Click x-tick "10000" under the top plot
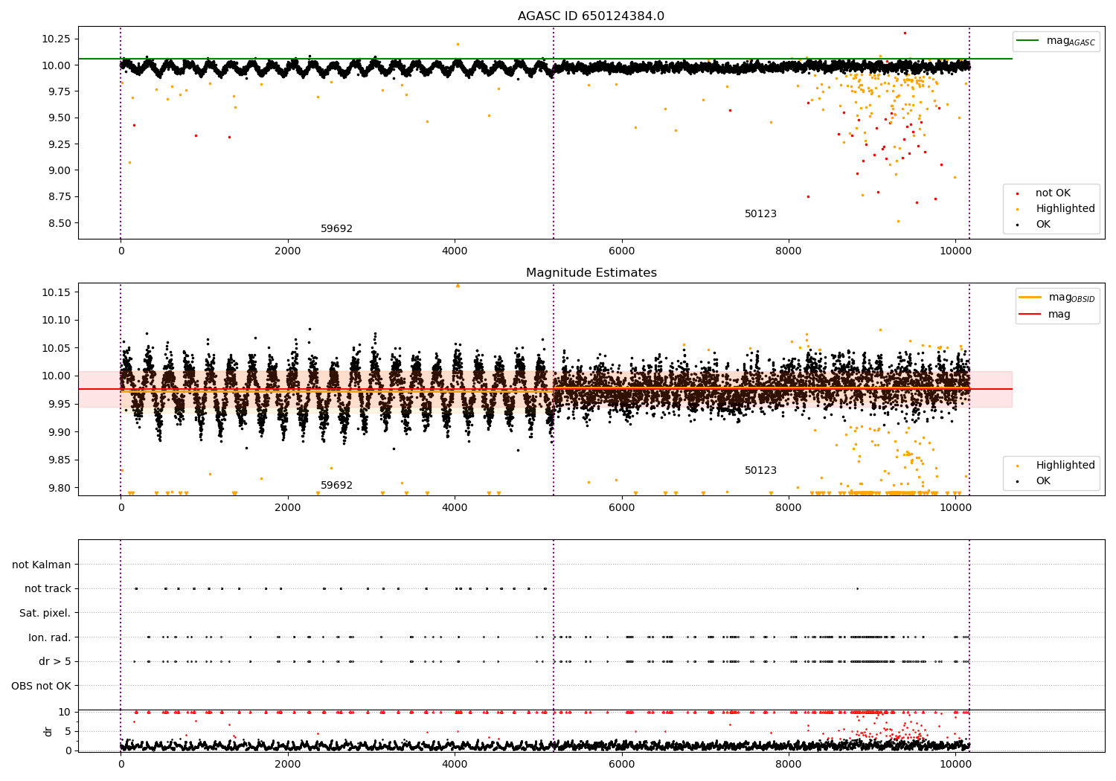 coord(955,251)
